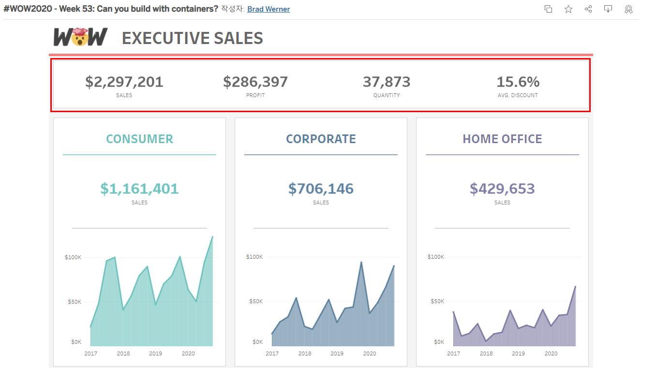Viewport: 671px width, 368px height.
Task: Open the share icon
Action: (588, 9)
